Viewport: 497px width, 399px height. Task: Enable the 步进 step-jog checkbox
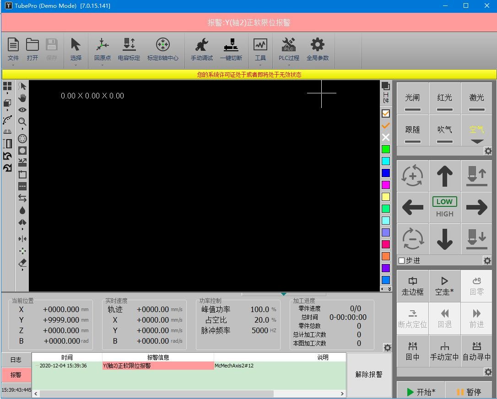(x=403, y=260)
